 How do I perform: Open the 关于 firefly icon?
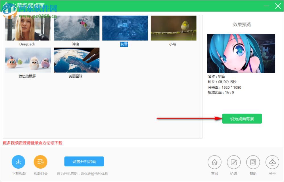(x=272, y=162)
